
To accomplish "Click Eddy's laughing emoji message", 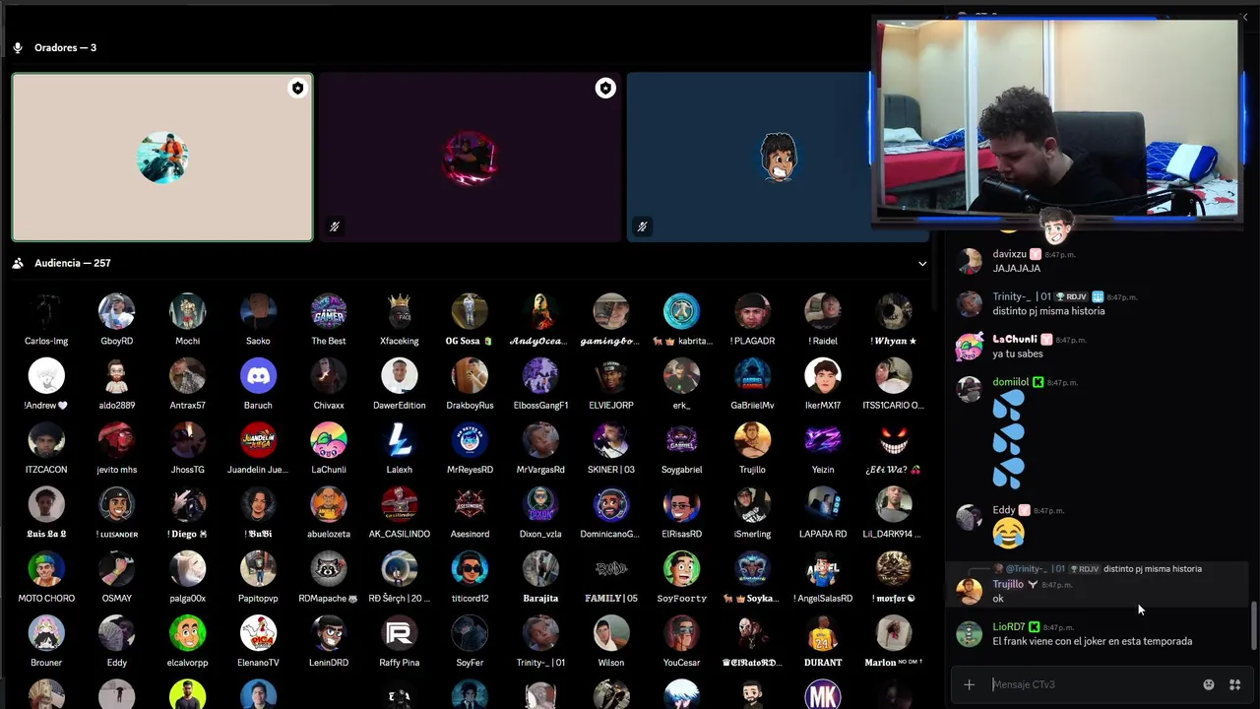I will click(1008, 533).
